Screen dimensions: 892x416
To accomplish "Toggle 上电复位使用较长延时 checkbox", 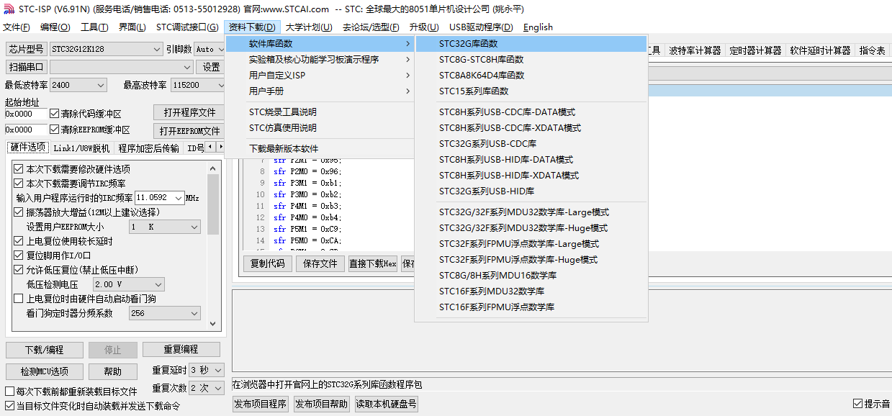I will coord(19,241).
